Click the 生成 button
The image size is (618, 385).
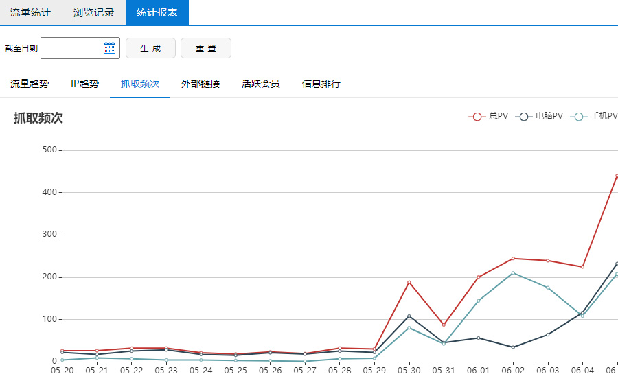[150, 49]
